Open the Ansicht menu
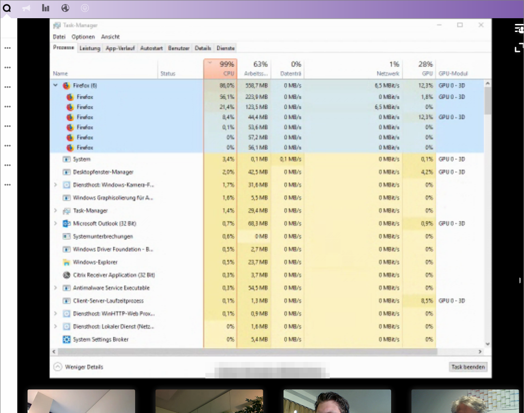The image size is (524, 413). coord(110,37)
